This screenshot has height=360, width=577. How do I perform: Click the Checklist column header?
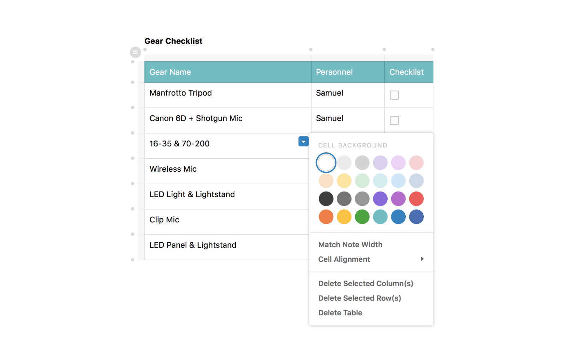click(408, 72)
